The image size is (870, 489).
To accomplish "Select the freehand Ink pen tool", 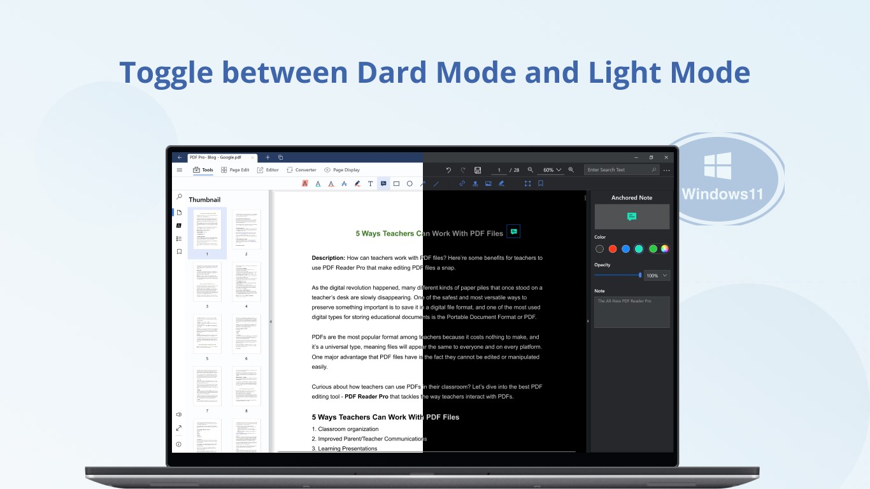I will (x=357, y=183).
